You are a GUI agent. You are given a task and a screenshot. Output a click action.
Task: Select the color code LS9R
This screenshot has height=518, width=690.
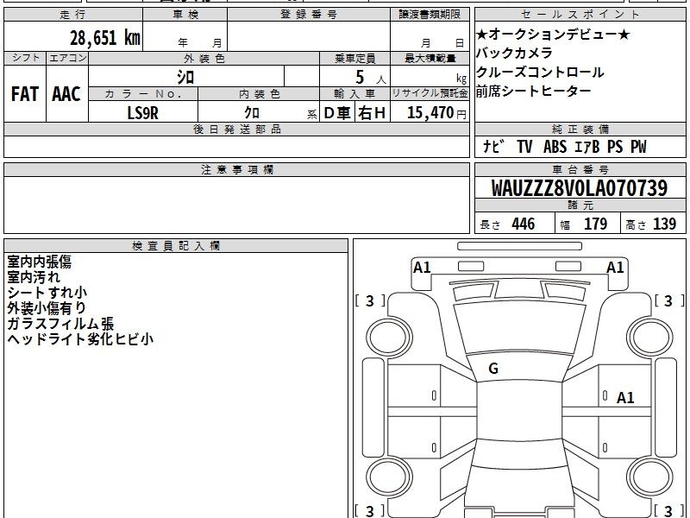[142, 113]
